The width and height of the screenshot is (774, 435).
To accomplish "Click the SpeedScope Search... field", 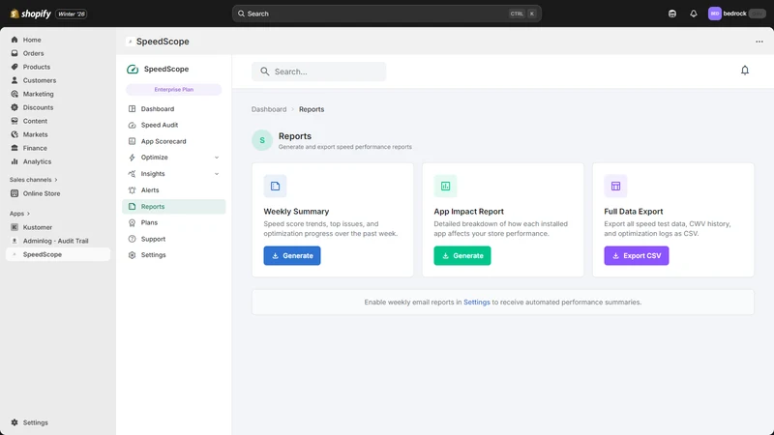I will coord(319,72).
